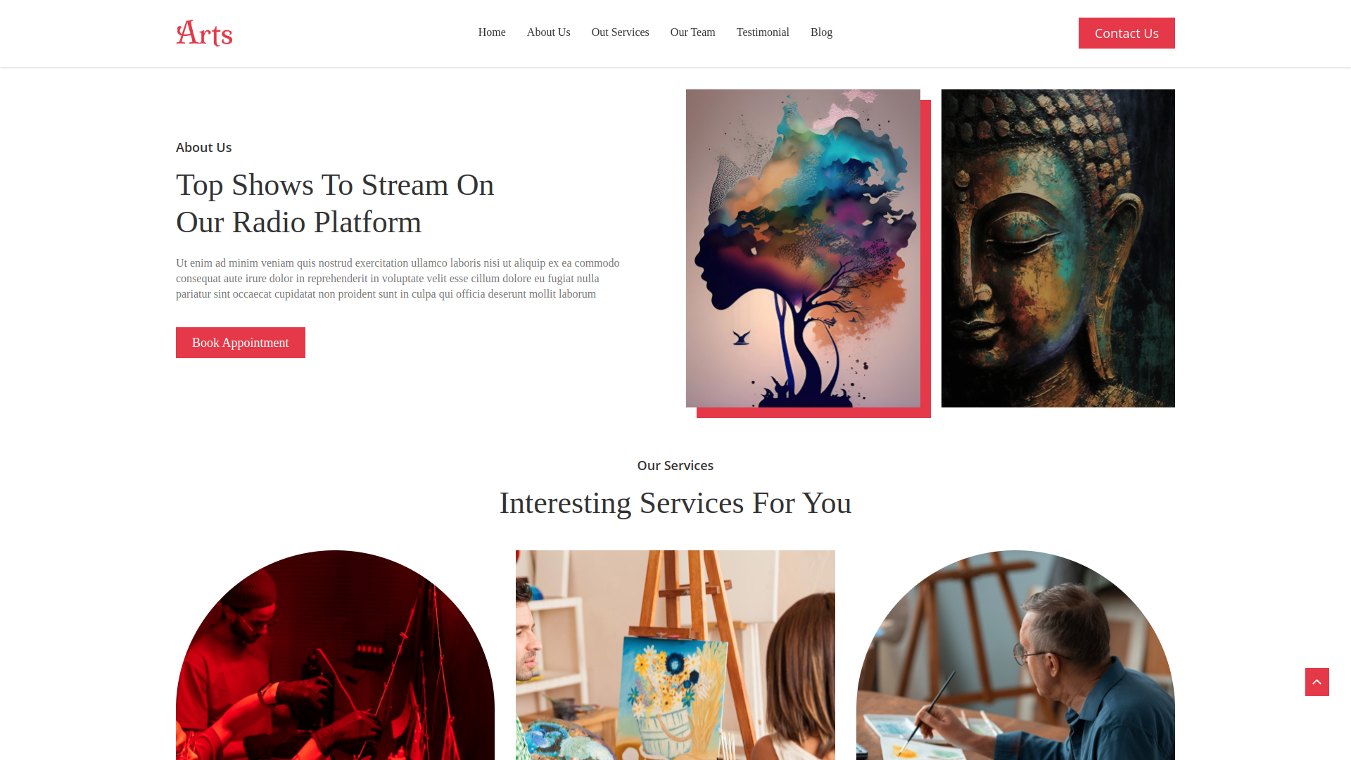Click the Contact Us button

1127,33
